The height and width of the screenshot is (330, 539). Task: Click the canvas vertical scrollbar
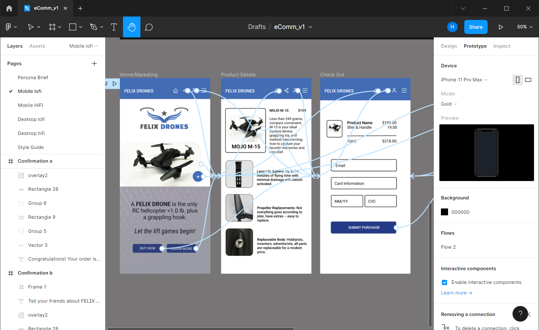(430, 264)
